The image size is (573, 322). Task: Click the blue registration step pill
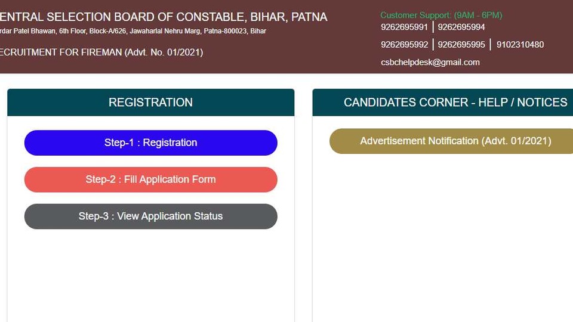150,143
